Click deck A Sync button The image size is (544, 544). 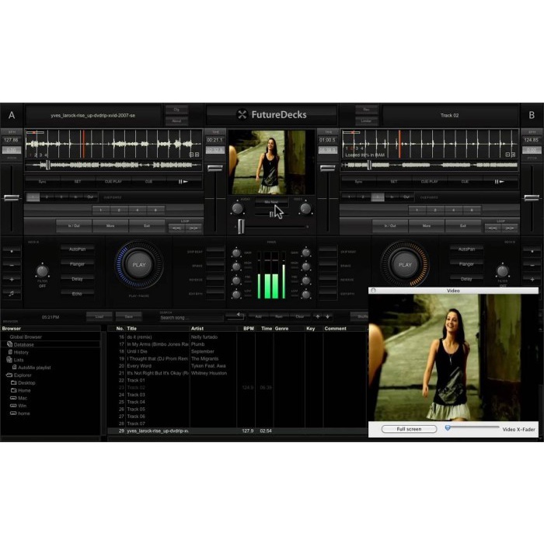(x=42, y=181)
